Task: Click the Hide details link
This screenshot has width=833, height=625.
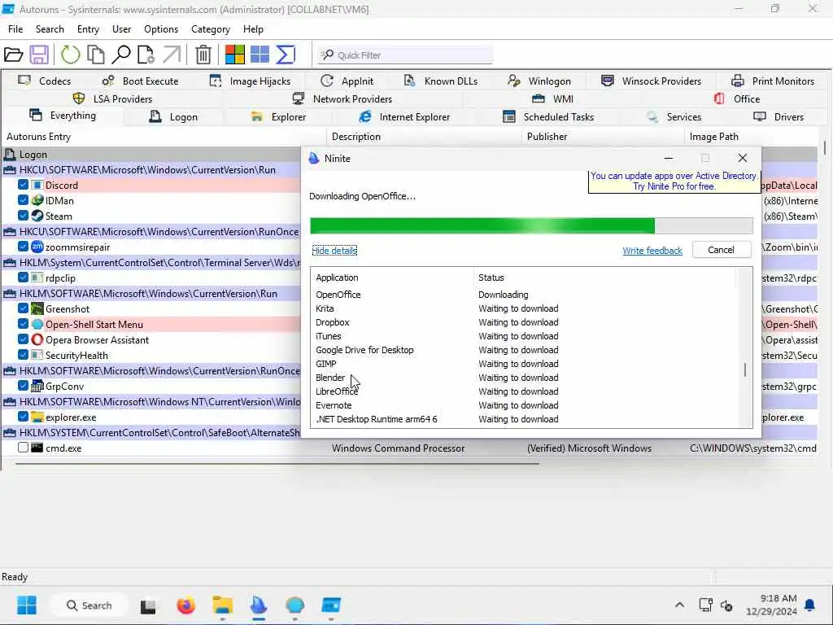Action: click(x=334, y=251)
